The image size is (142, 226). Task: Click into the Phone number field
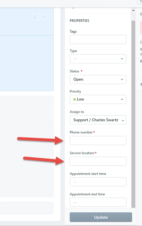coord(98,141)
